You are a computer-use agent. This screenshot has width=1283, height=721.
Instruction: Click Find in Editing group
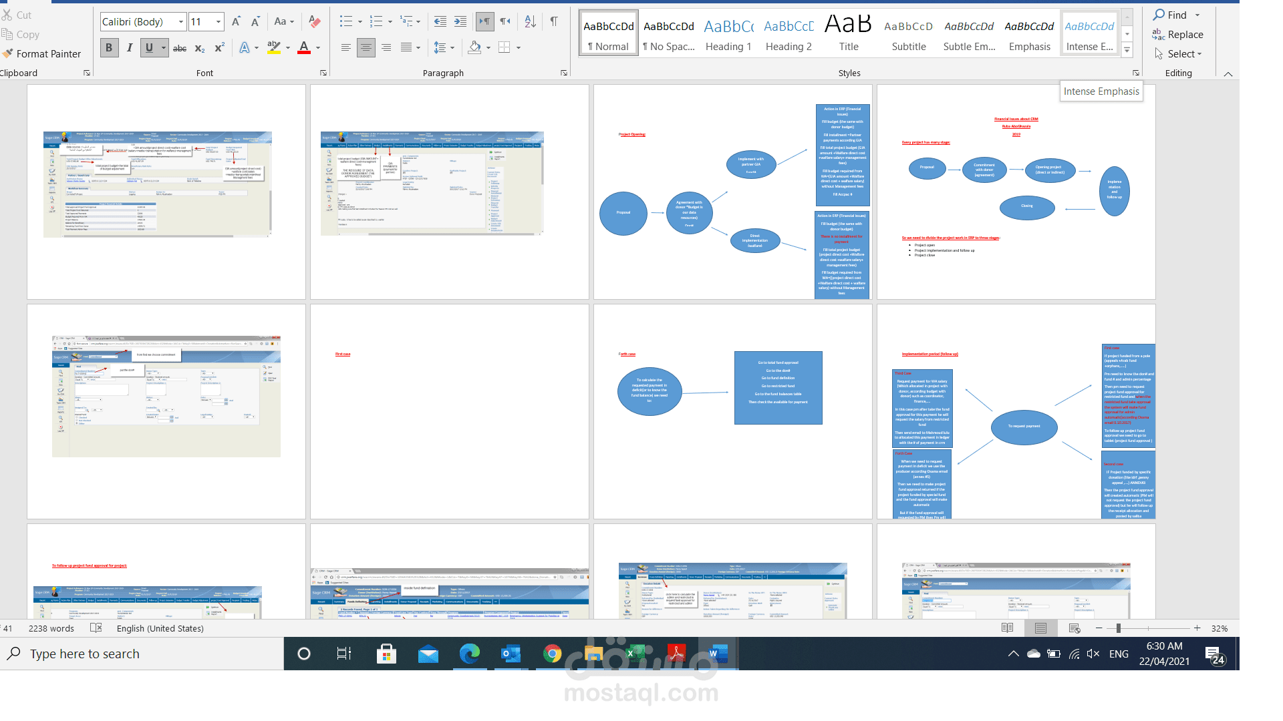(1171, 15)
